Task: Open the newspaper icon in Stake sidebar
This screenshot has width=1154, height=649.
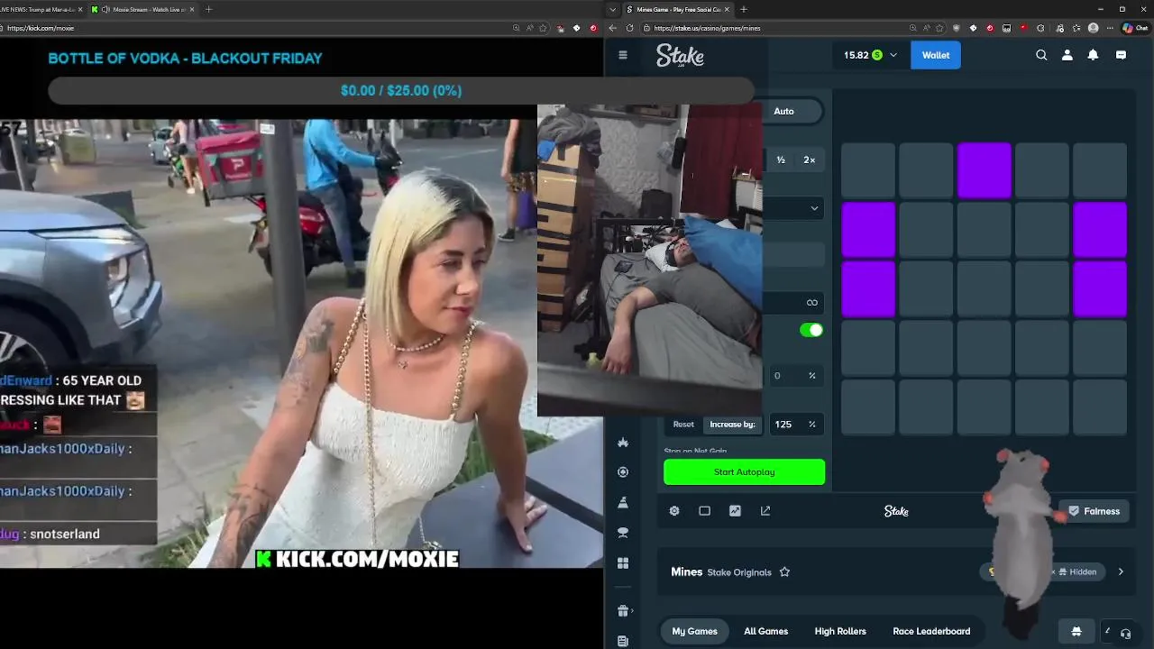Action: pyautogui.click(x=623, y=641)
